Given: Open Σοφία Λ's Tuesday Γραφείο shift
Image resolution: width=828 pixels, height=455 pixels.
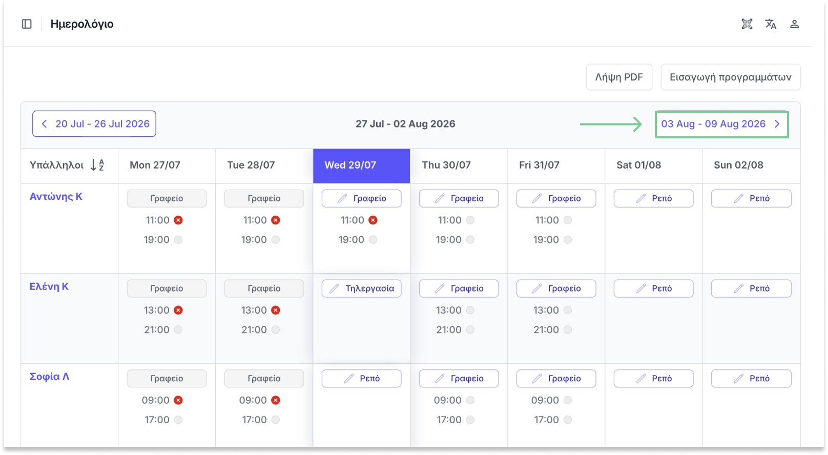Looking at the screenshot, I should point(264,379).
